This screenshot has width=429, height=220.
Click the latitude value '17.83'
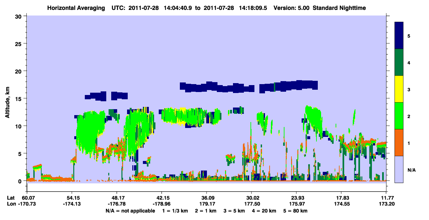point(341,198)
